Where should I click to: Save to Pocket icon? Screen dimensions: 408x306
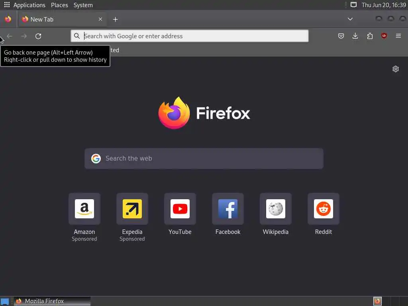(341, 36)
